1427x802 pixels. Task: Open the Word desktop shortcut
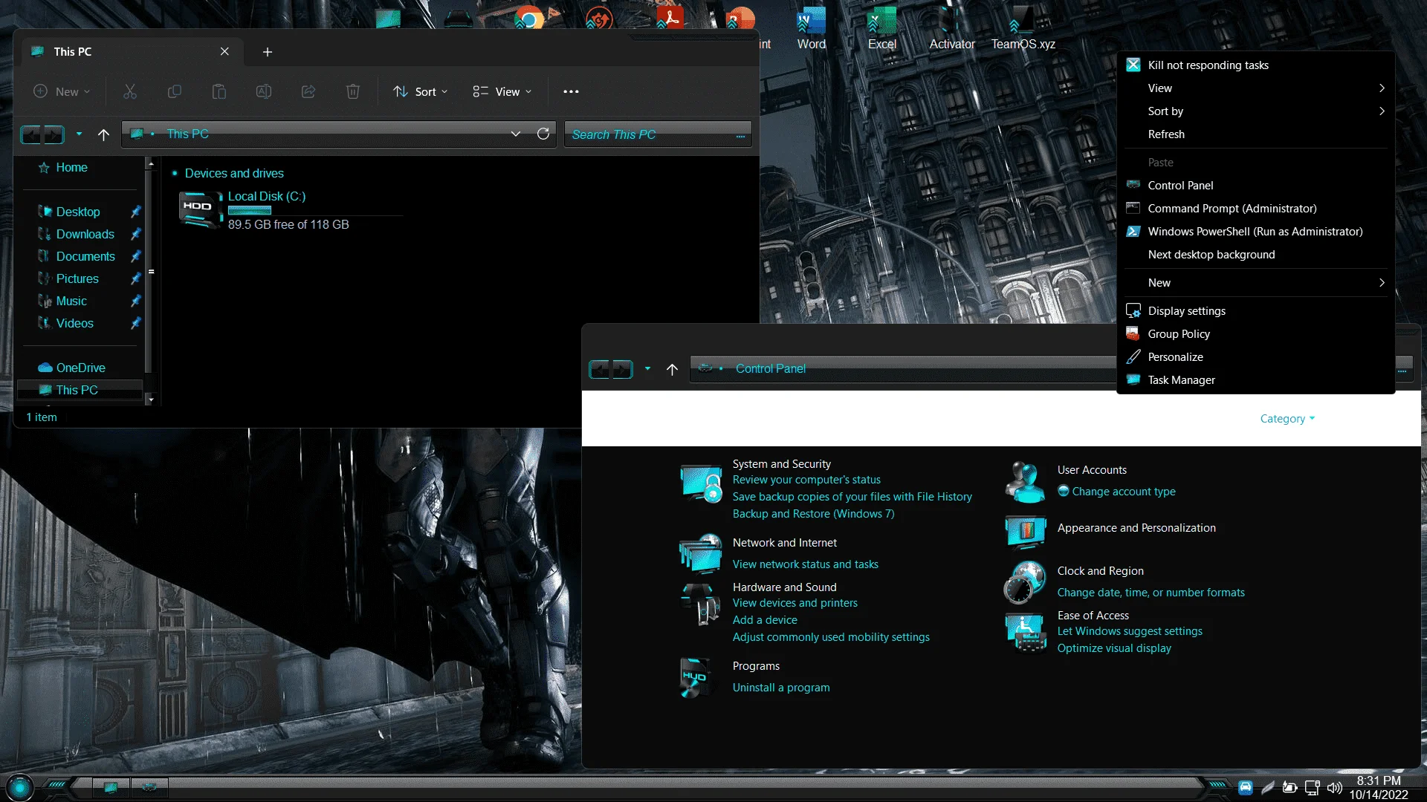[x=811, y=27]
